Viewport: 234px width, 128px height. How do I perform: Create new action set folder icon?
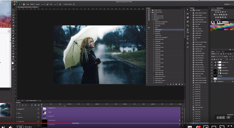point(176,84)
